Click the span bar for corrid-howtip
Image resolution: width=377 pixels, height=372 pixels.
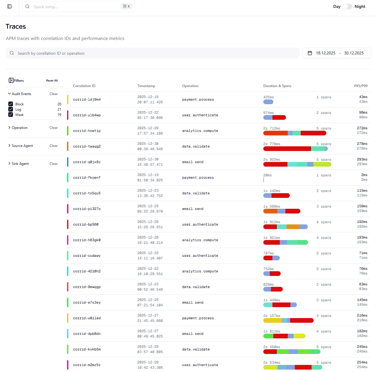pos(295,133)
